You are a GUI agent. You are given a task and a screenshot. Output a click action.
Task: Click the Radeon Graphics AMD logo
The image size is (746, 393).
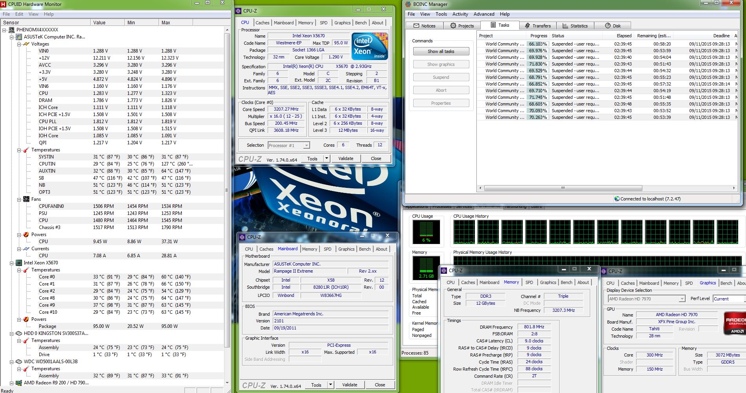click(735, 323)
